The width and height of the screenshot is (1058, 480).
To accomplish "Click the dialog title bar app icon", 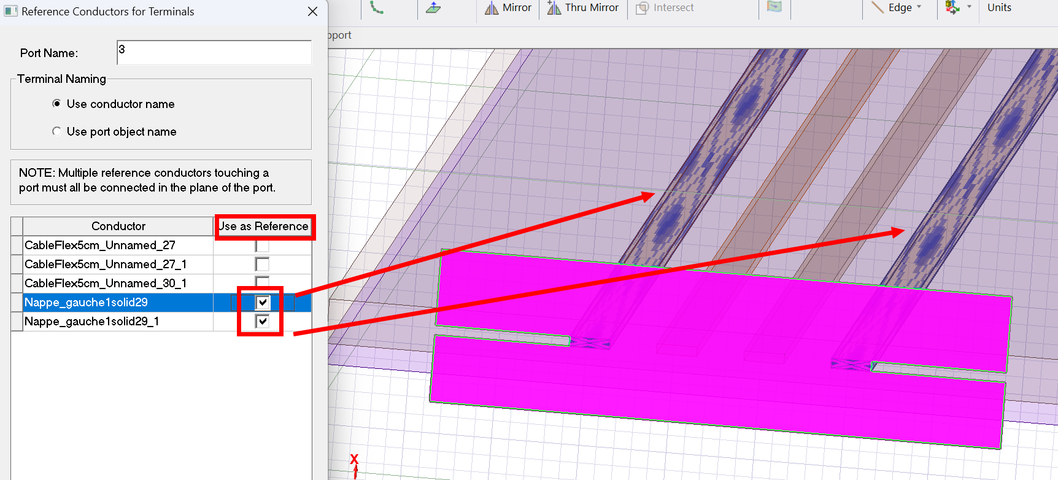I will (x=11, y=11).
